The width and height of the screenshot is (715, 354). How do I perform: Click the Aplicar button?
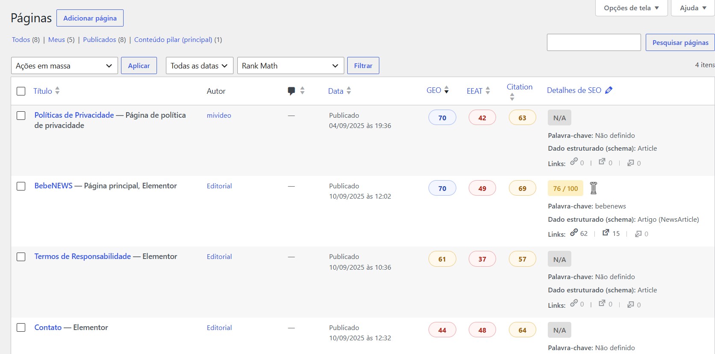tap(139, 65)
